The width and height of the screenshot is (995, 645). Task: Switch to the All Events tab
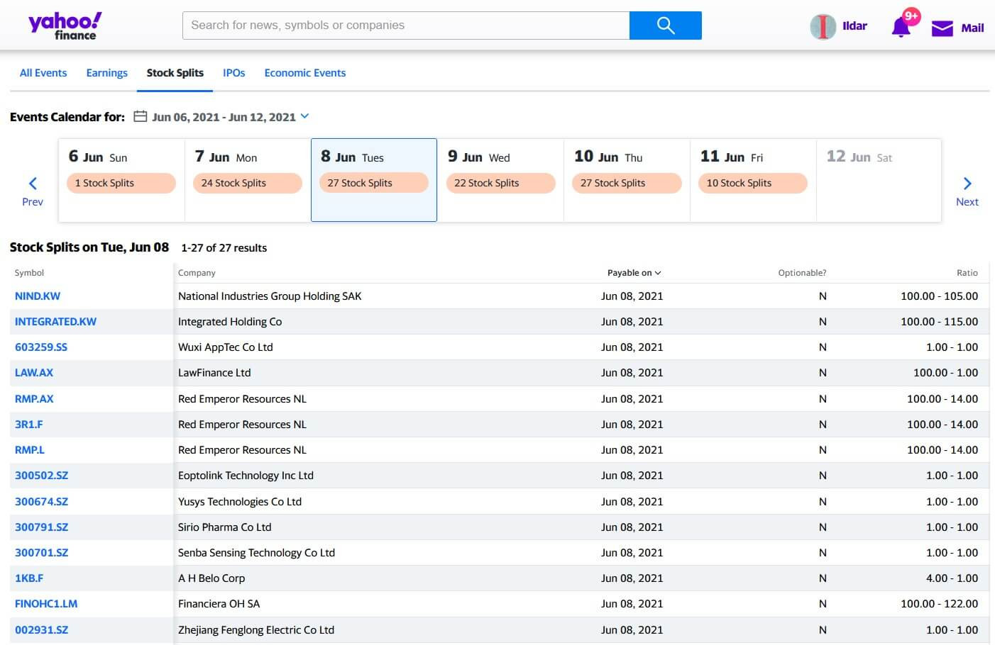click(x=43, y=72)
